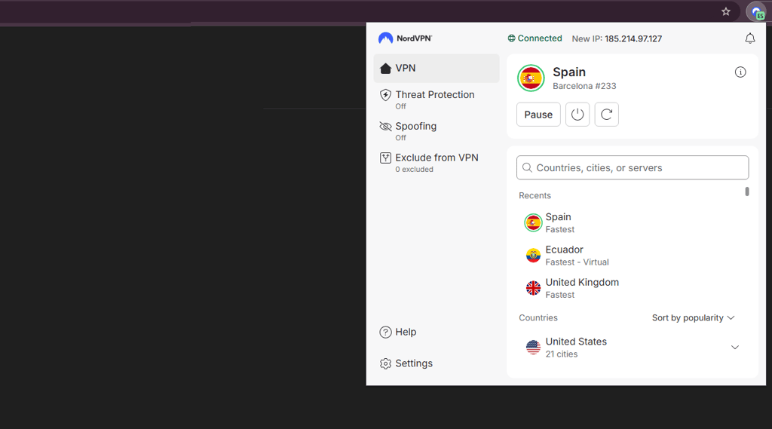
Task: Click the '0 excluded' label
Action: click(414, 170)
